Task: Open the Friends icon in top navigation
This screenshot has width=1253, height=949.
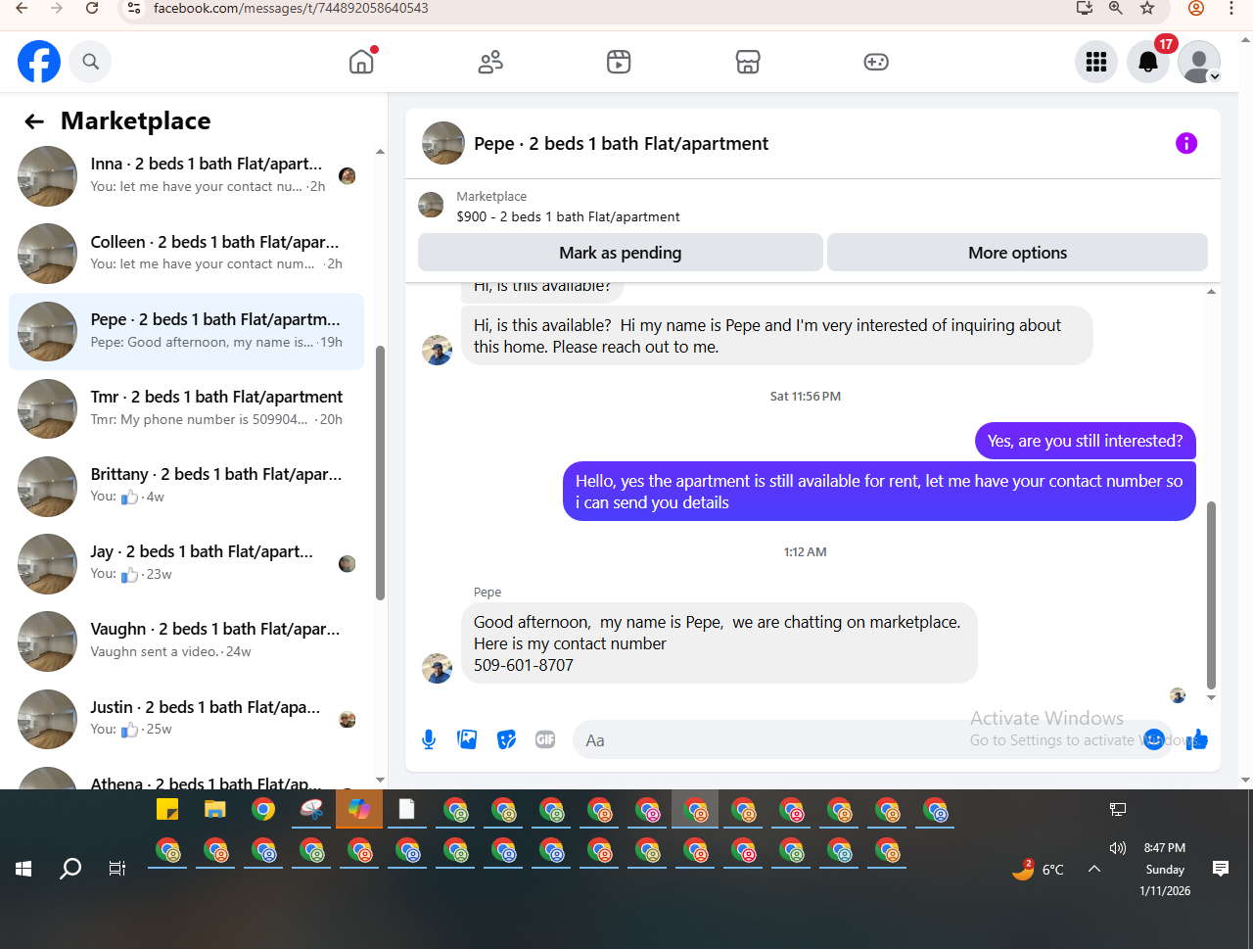Action: click(490, 62)
